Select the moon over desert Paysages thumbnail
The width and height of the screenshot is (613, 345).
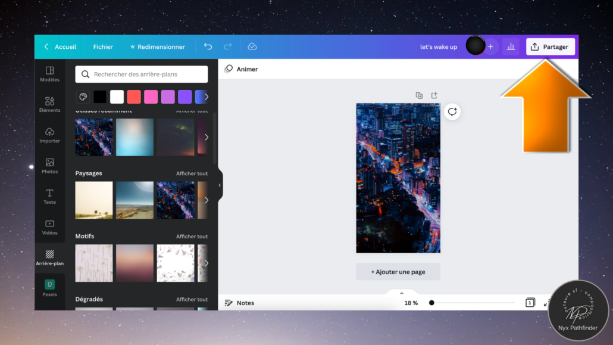point(135,200)
